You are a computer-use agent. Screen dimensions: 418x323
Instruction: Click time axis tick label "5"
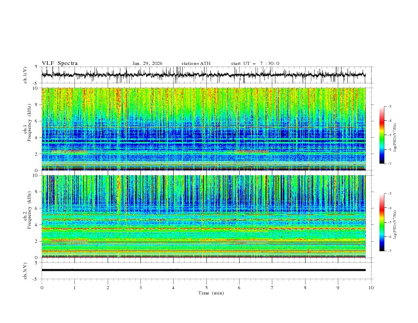pyautogui.click(x=206, y=288)
